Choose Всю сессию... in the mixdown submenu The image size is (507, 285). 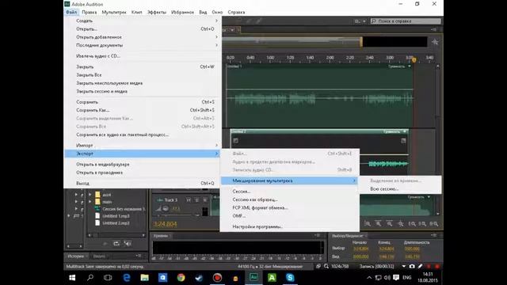[x=400, y=188]
